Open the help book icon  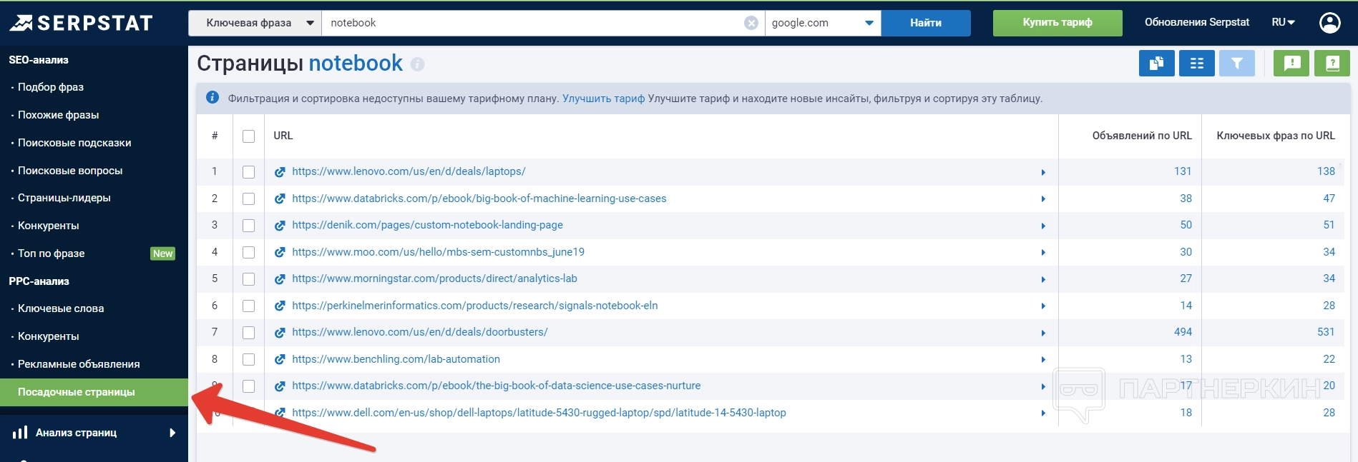coord(1332,64)
